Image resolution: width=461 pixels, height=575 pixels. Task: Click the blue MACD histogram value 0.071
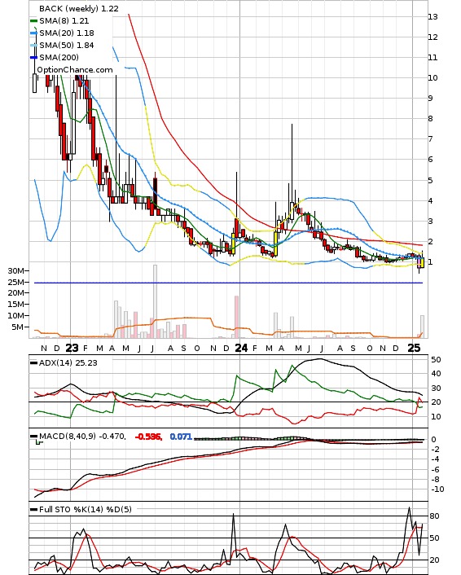point(181,437)
